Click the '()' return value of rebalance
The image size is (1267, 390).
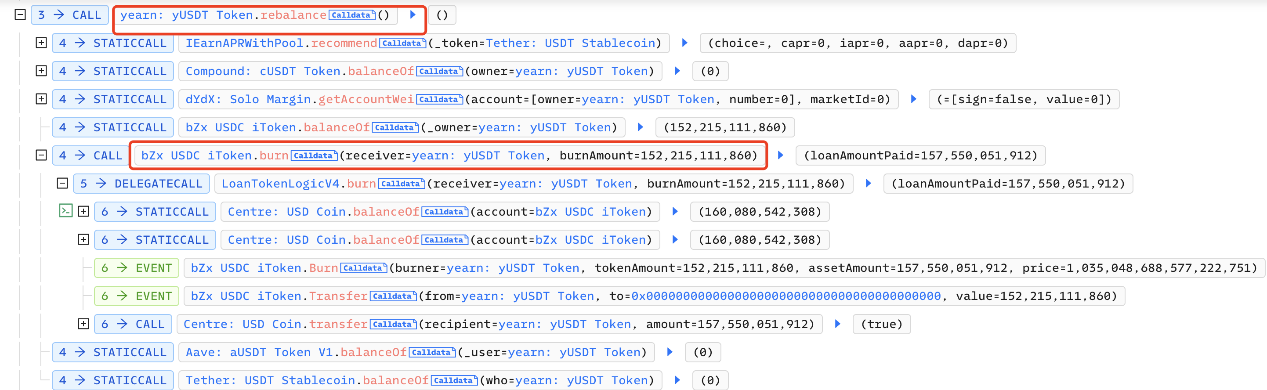pos(442,15)
